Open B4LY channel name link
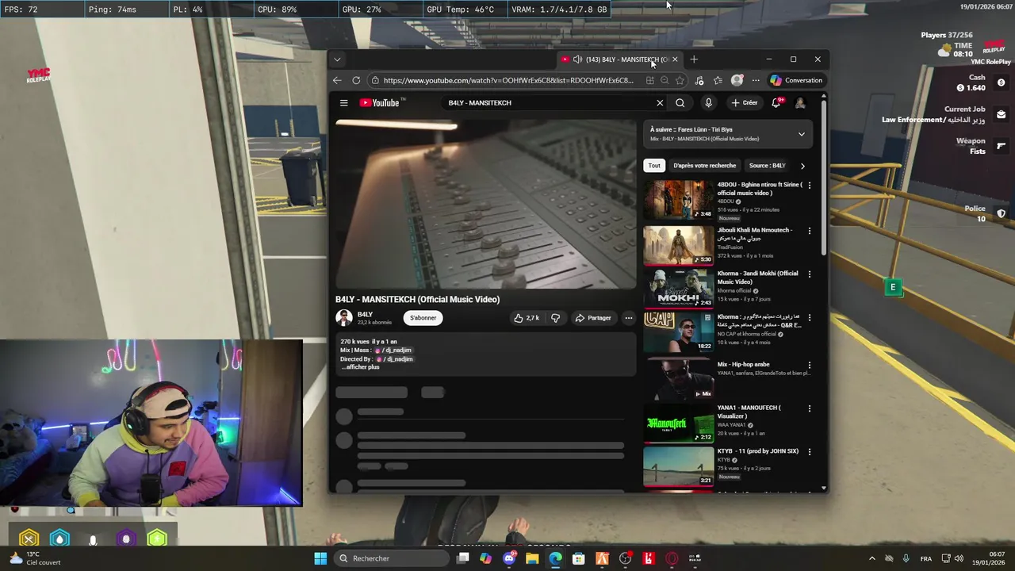 pyautogui.click(x=365, y=315)
